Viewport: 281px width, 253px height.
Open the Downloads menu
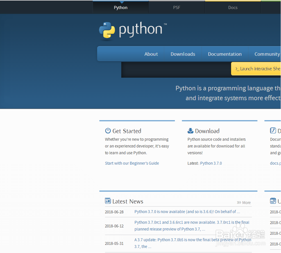183,54
